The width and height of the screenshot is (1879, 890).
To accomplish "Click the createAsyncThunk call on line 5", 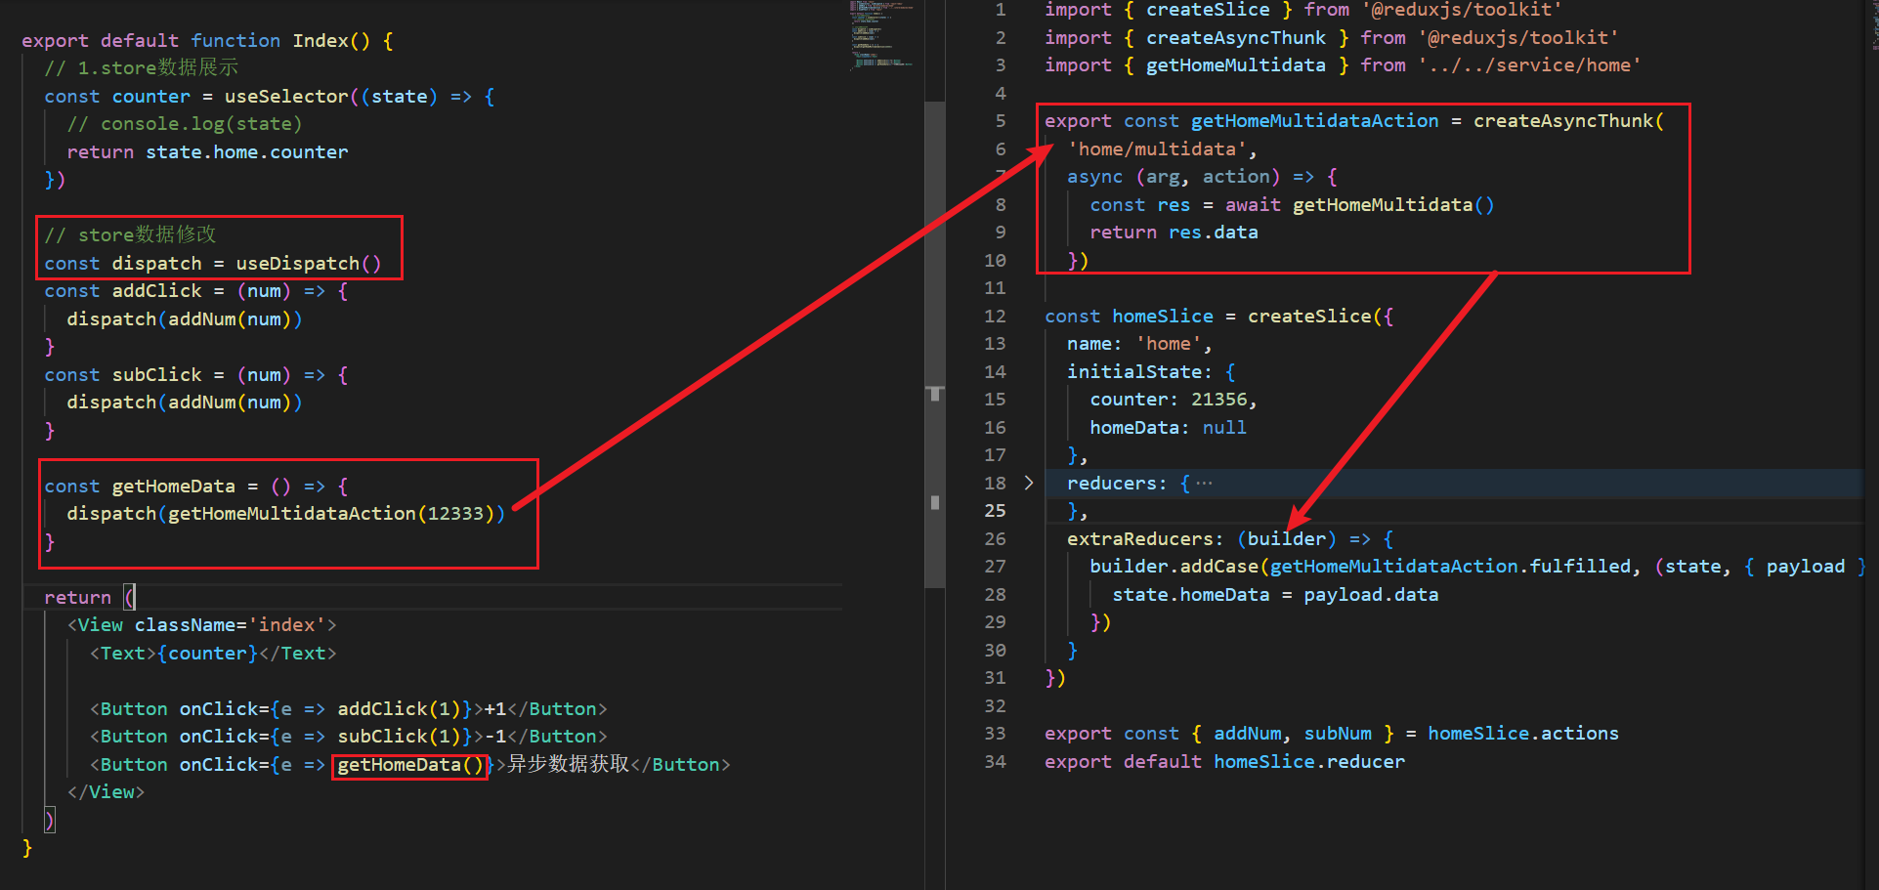I will pyautogui.click(x=1563, y=121).
